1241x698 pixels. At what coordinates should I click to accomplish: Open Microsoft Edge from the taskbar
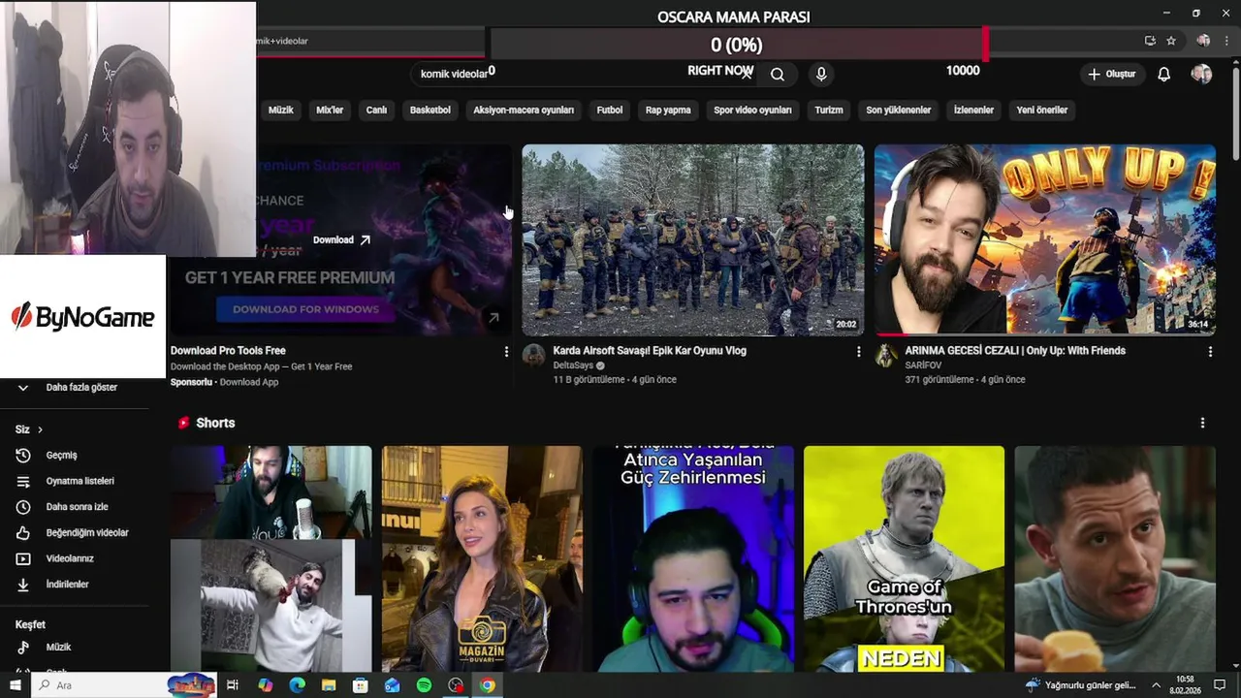[x=297, y=685]
